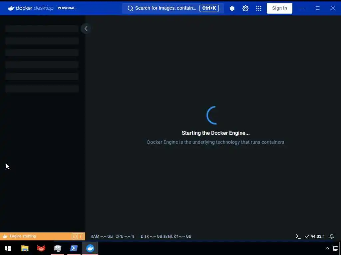341x255 pixels.
Task: Click the Engine starting status text
Action: pyautogui.click(x=23, y=236)
